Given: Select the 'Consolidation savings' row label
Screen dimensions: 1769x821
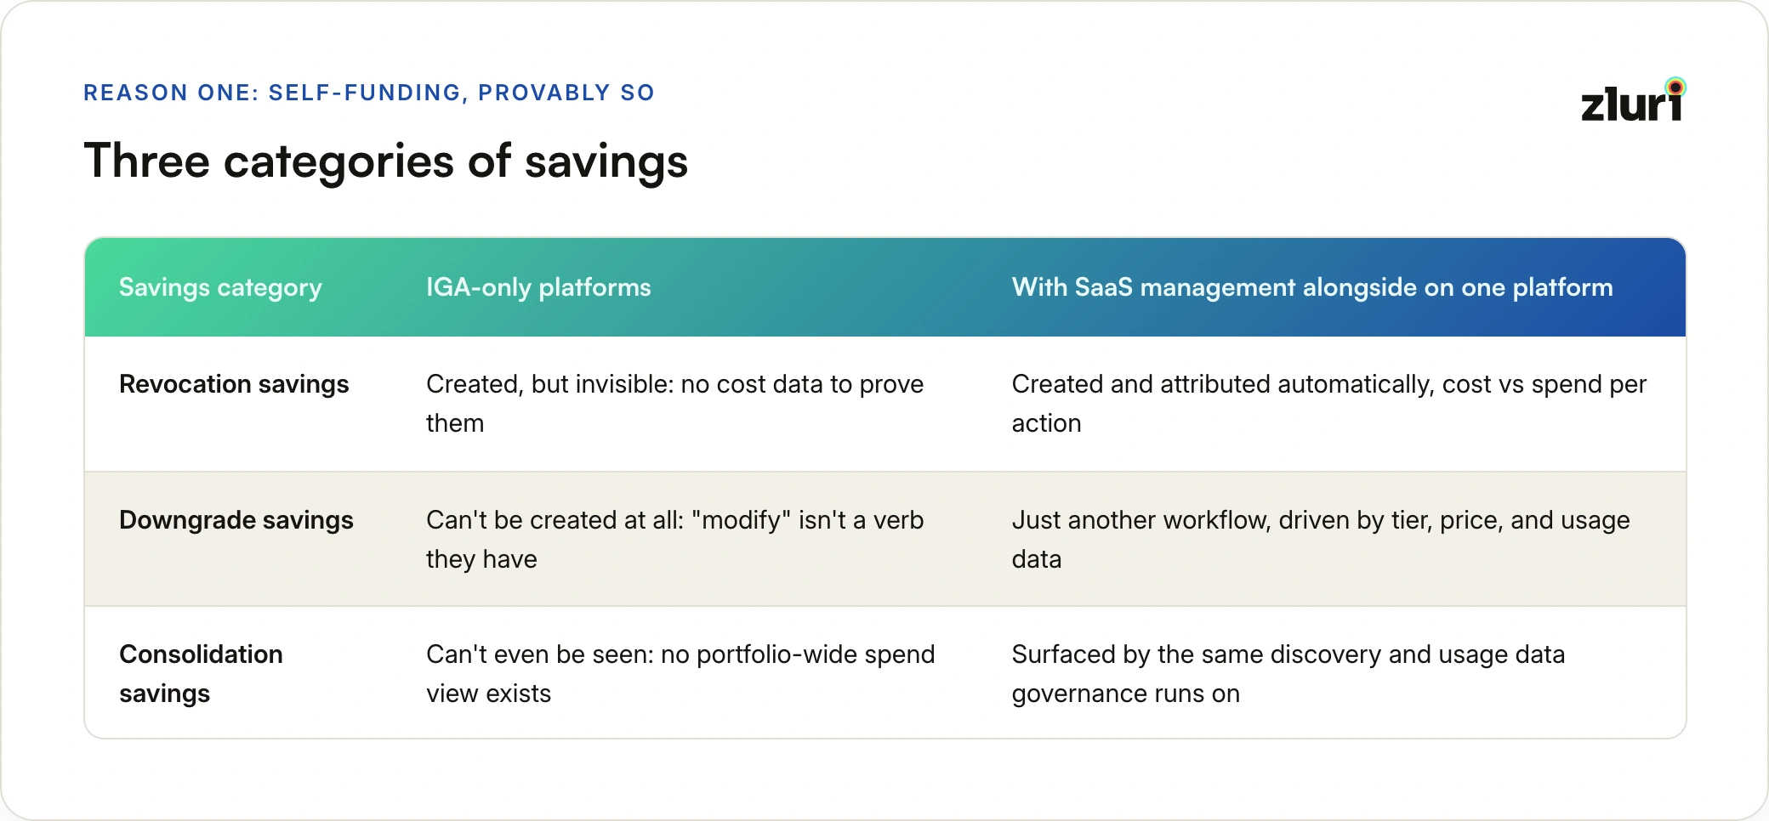Looking at the screenshot, I should (x=202, y=674).
